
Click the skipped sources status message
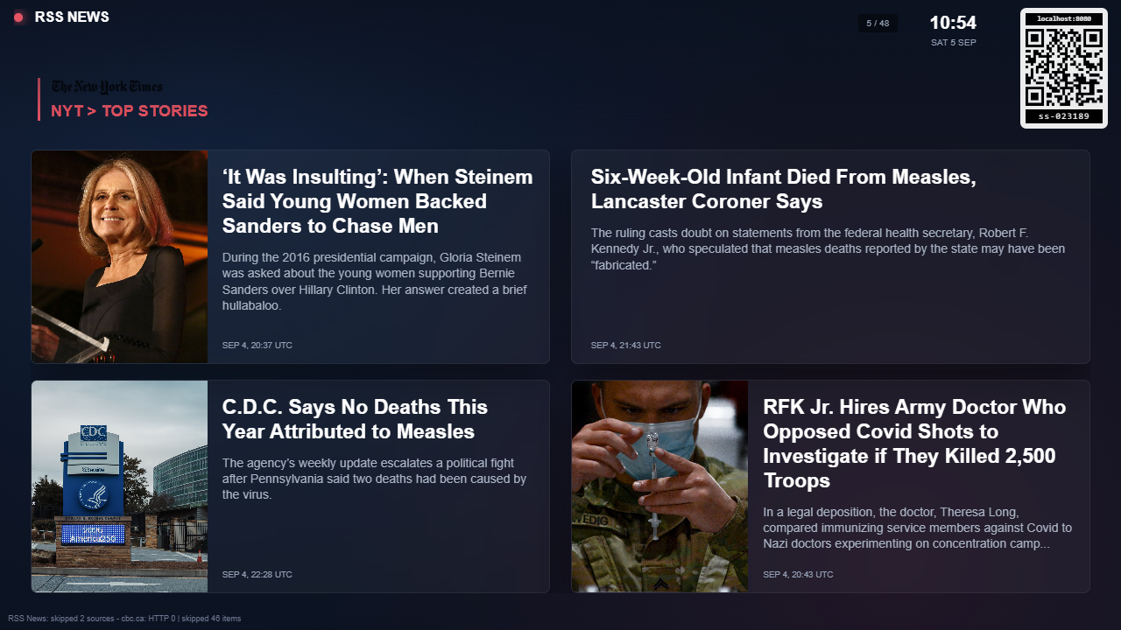click(x=124, y=619)
